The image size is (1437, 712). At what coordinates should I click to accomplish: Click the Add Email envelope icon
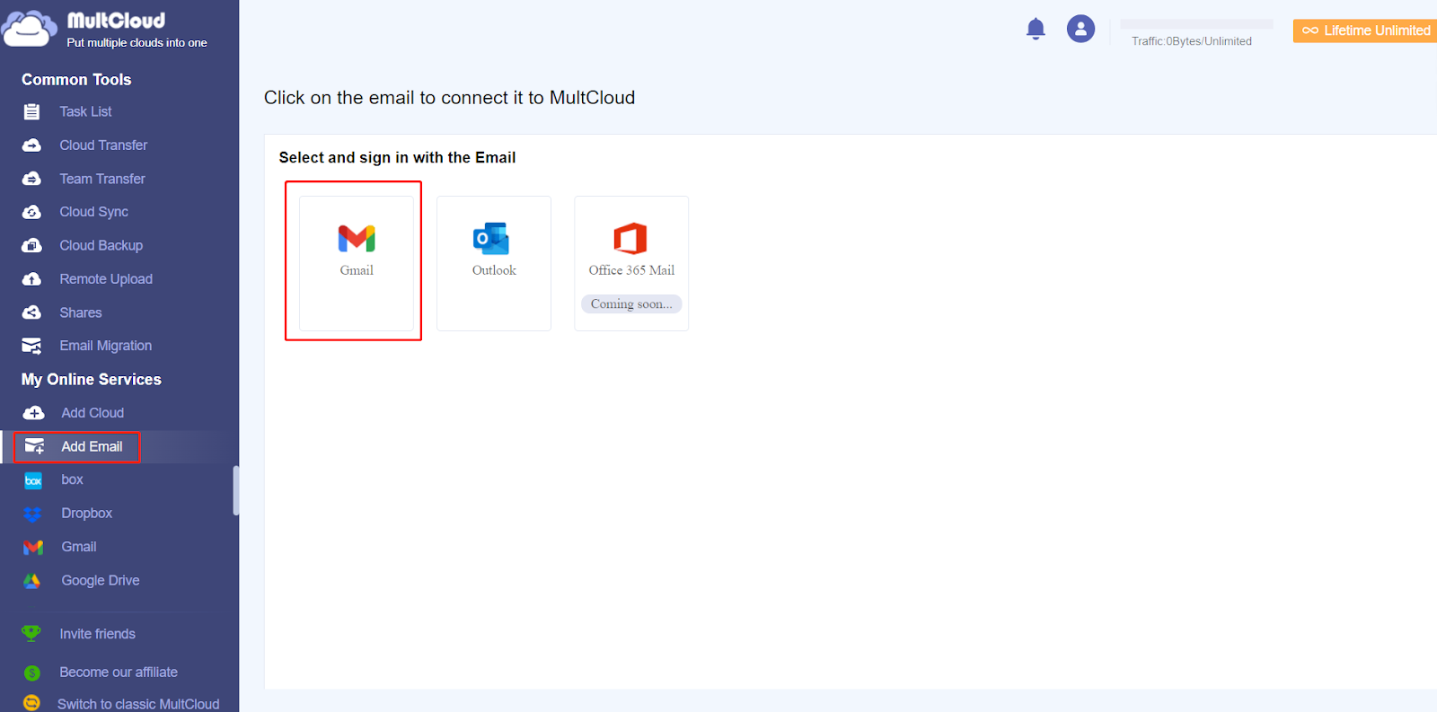34,446
